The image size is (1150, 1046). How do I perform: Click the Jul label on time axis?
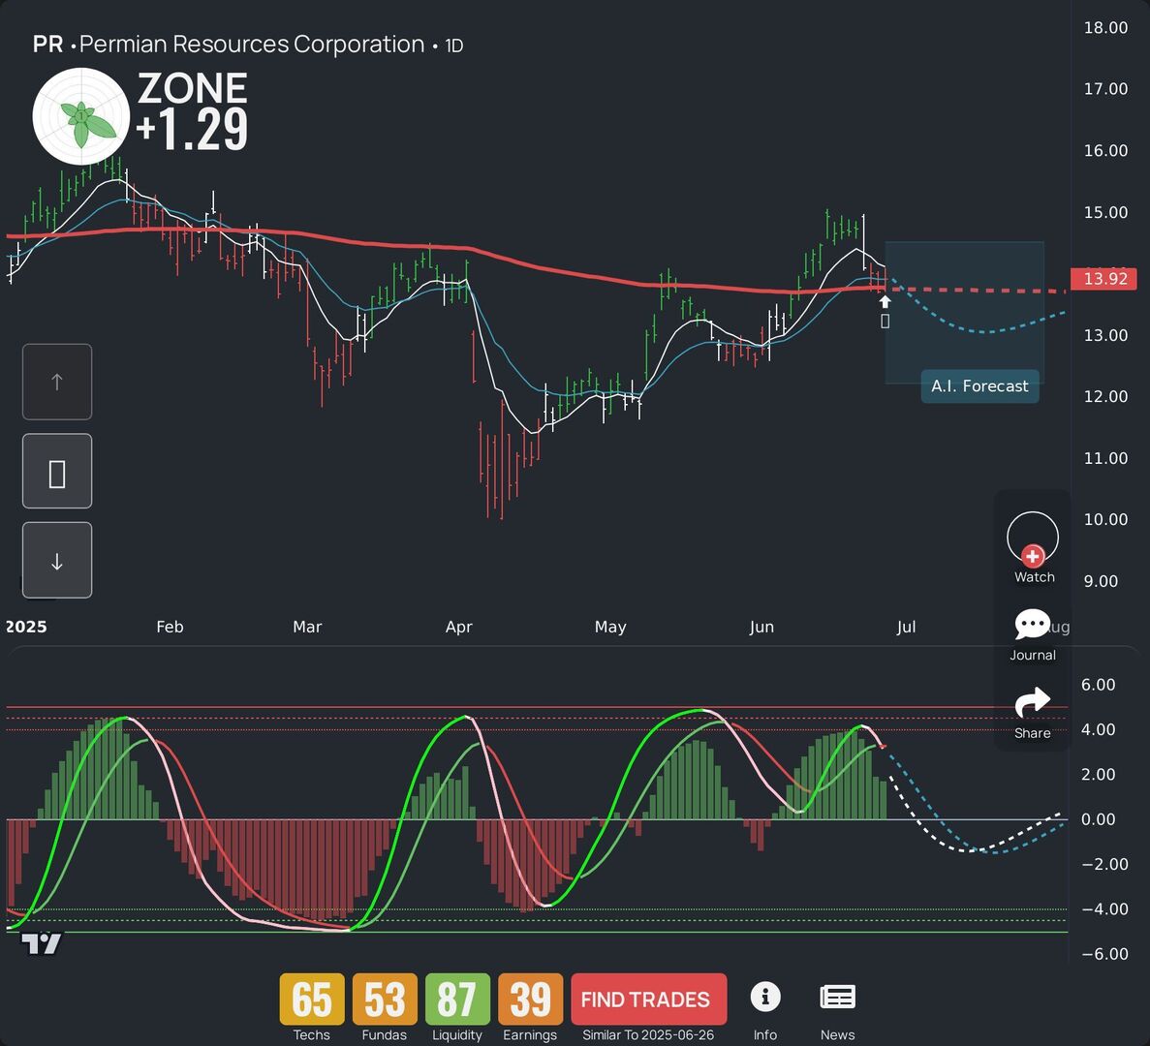(x=906, y=627)
